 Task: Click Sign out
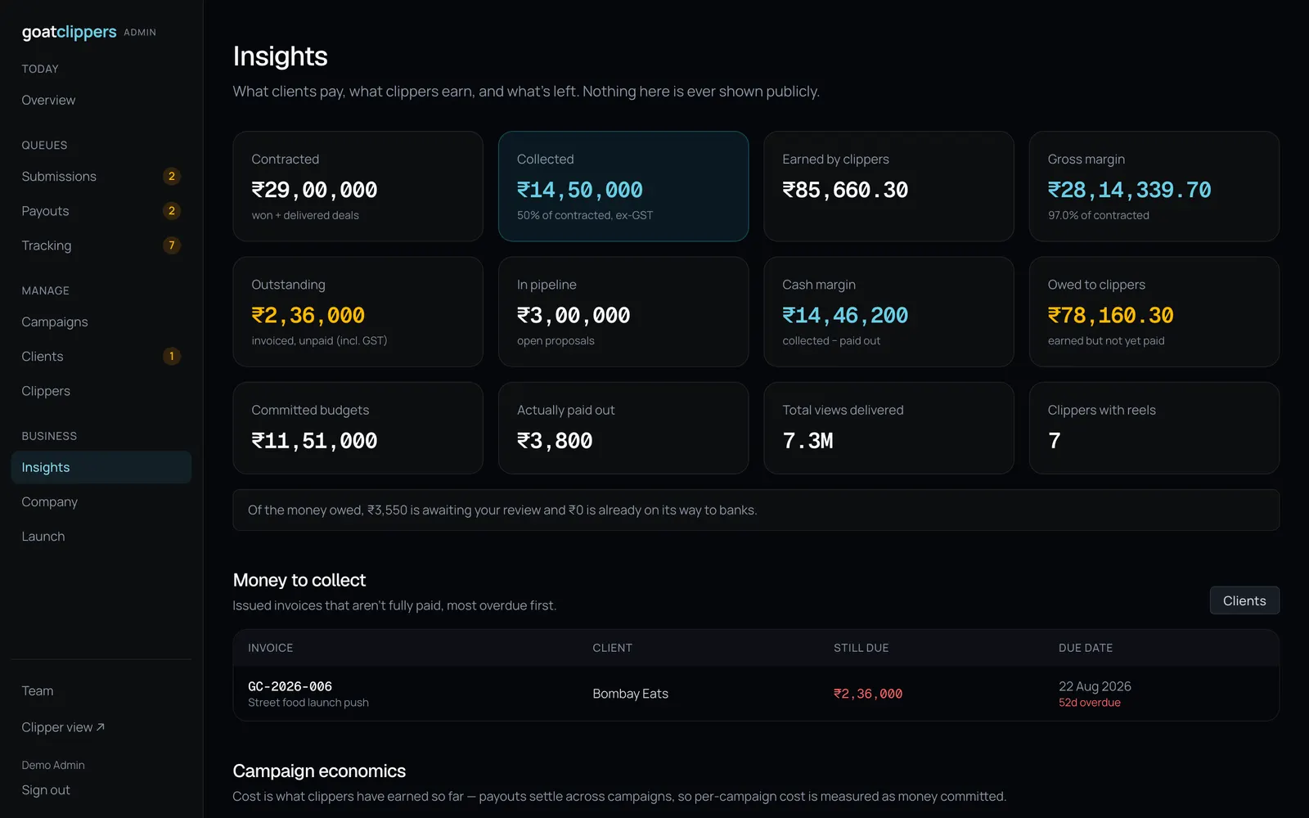pyautogui.click(x=46, y=789)
